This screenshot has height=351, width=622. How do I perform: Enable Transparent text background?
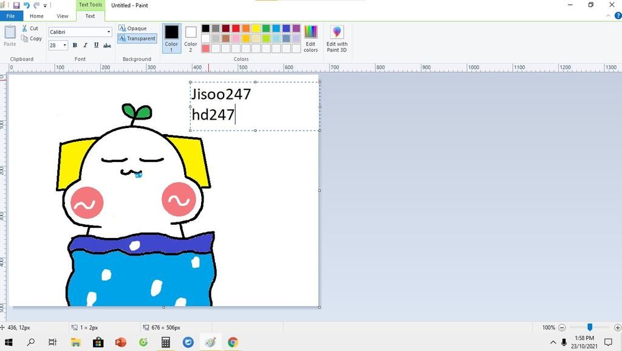(136, 38)
